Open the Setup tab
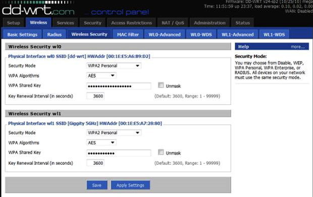 14,23
